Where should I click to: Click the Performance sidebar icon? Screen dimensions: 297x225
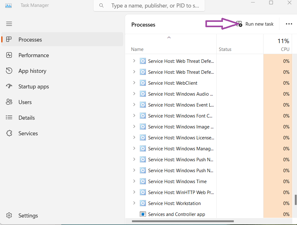[x=9, y=55]
